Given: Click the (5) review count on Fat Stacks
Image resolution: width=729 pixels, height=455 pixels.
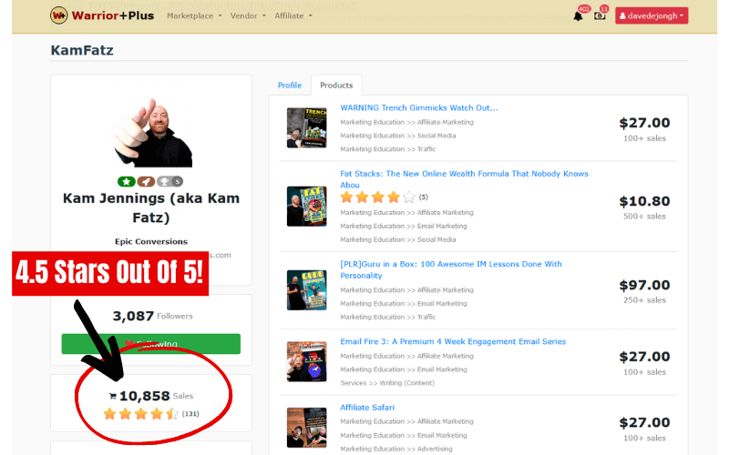Looking at the screenshot, I should click(423, 197).
